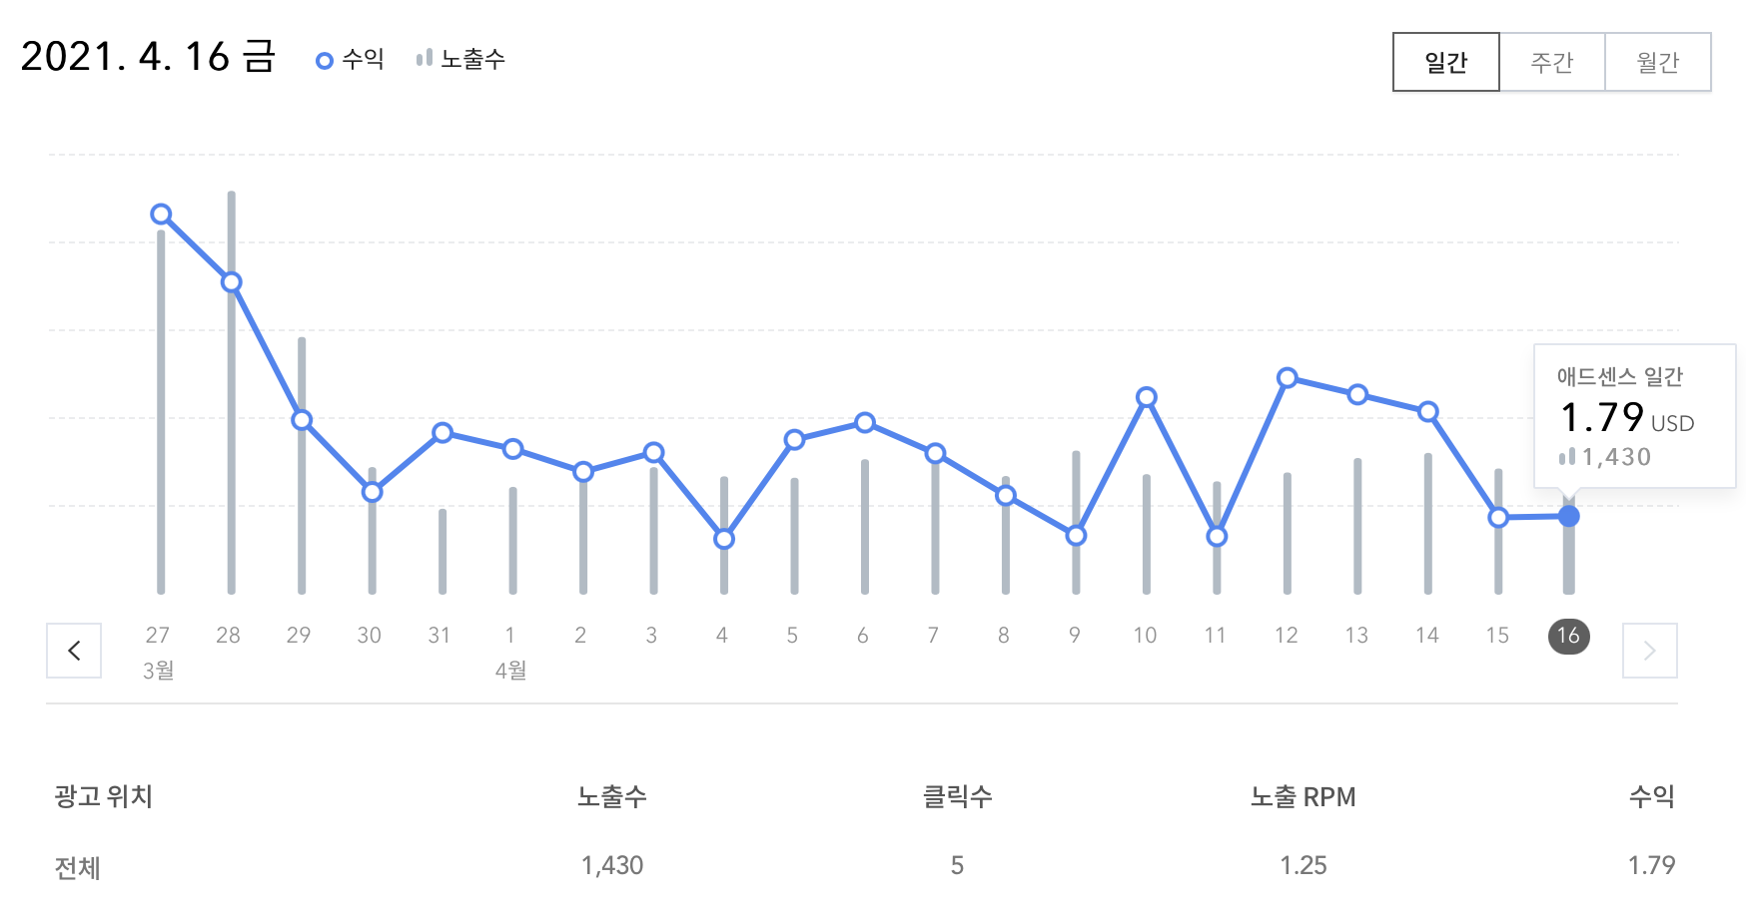The image size is (1746, 922).
Task: Click the 노출수 column header
Action: click(x=612, y=796)
